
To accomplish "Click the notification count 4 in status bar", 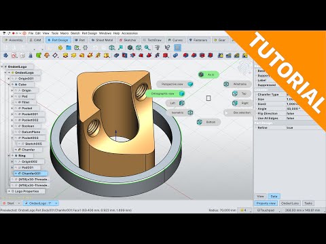I will [x=244, y=210].
